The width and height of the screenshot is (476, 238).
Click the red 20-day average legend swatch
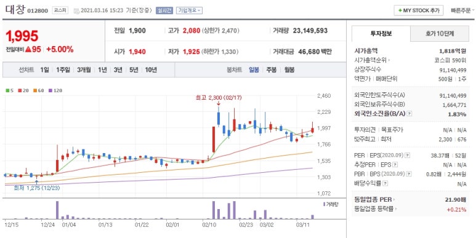[x=20, y=90]
